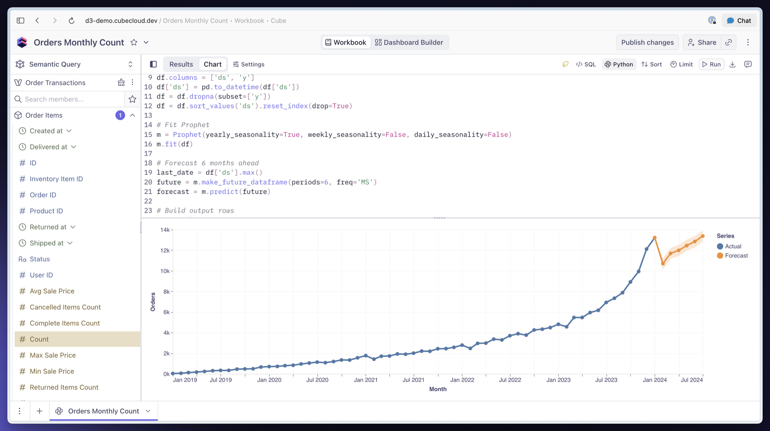Expand Shipped at granularity options
The image size is (770, 431).
click(70, 243)
